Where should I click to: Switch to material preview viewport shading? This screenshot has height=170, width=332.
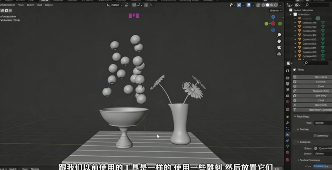point(272,5)
